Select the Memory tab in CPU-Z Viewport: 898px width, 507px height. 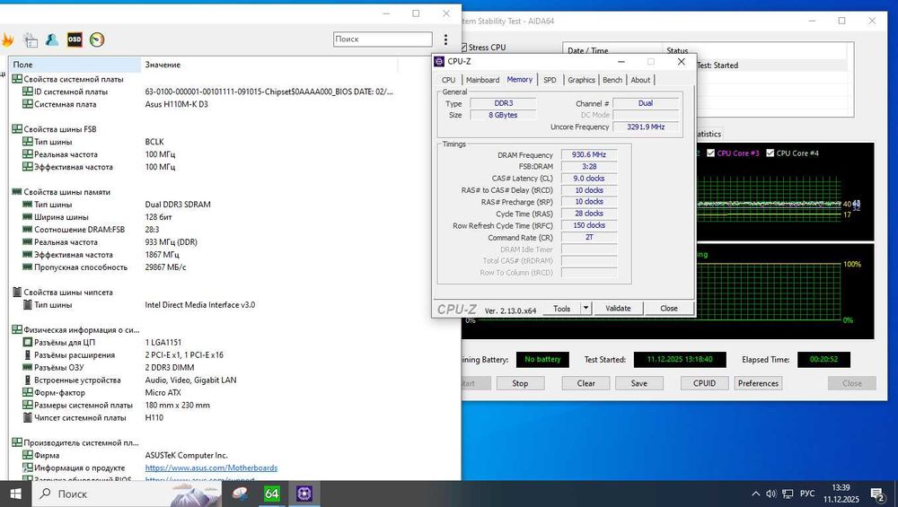coord(519,80)
